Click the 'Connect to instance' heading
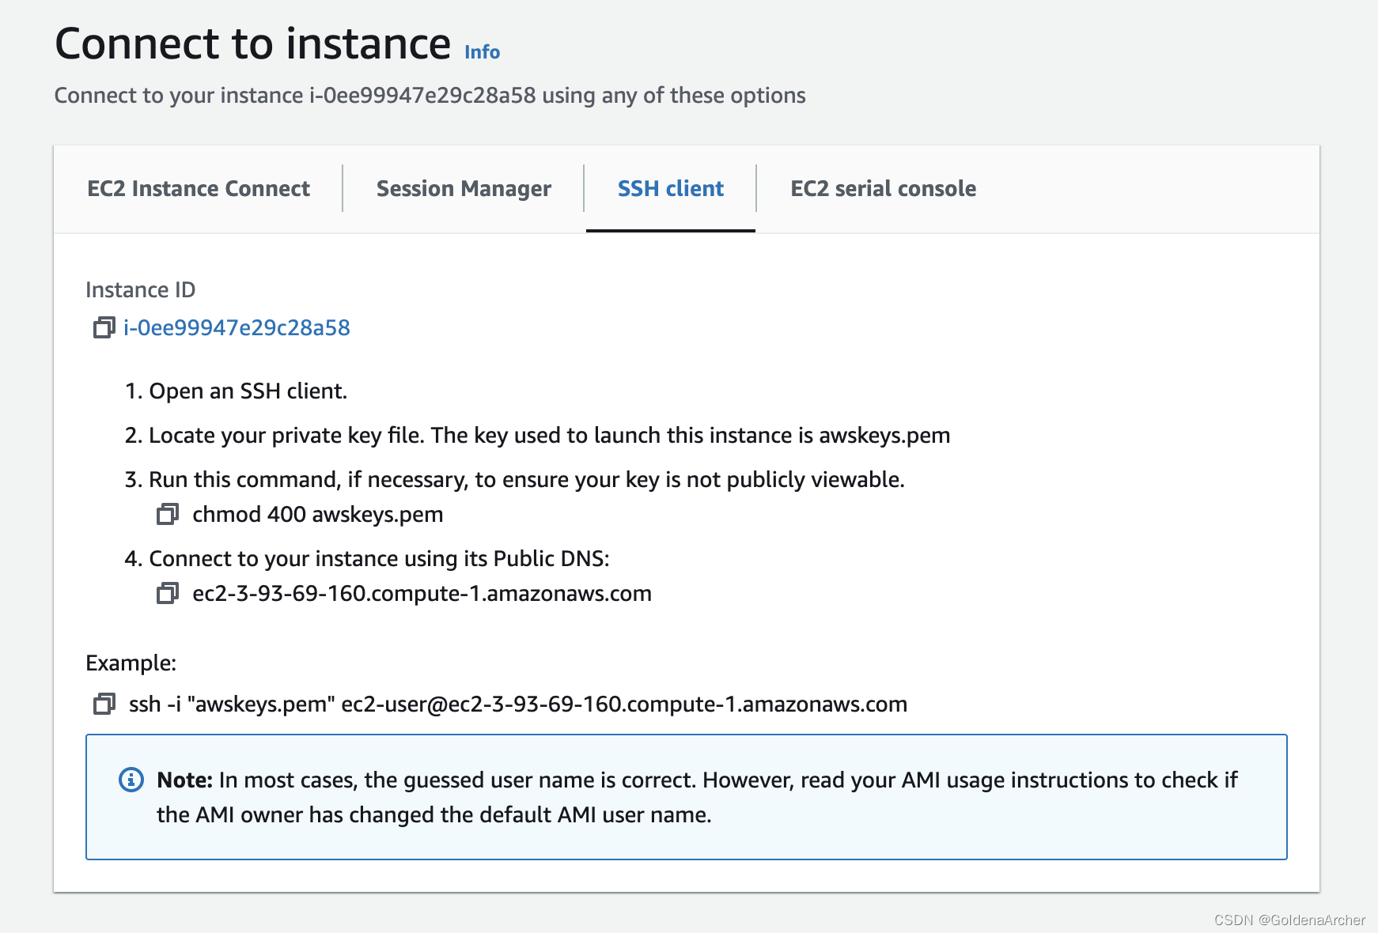This screenshot has width=1378, height=933. tap(253, 43)
